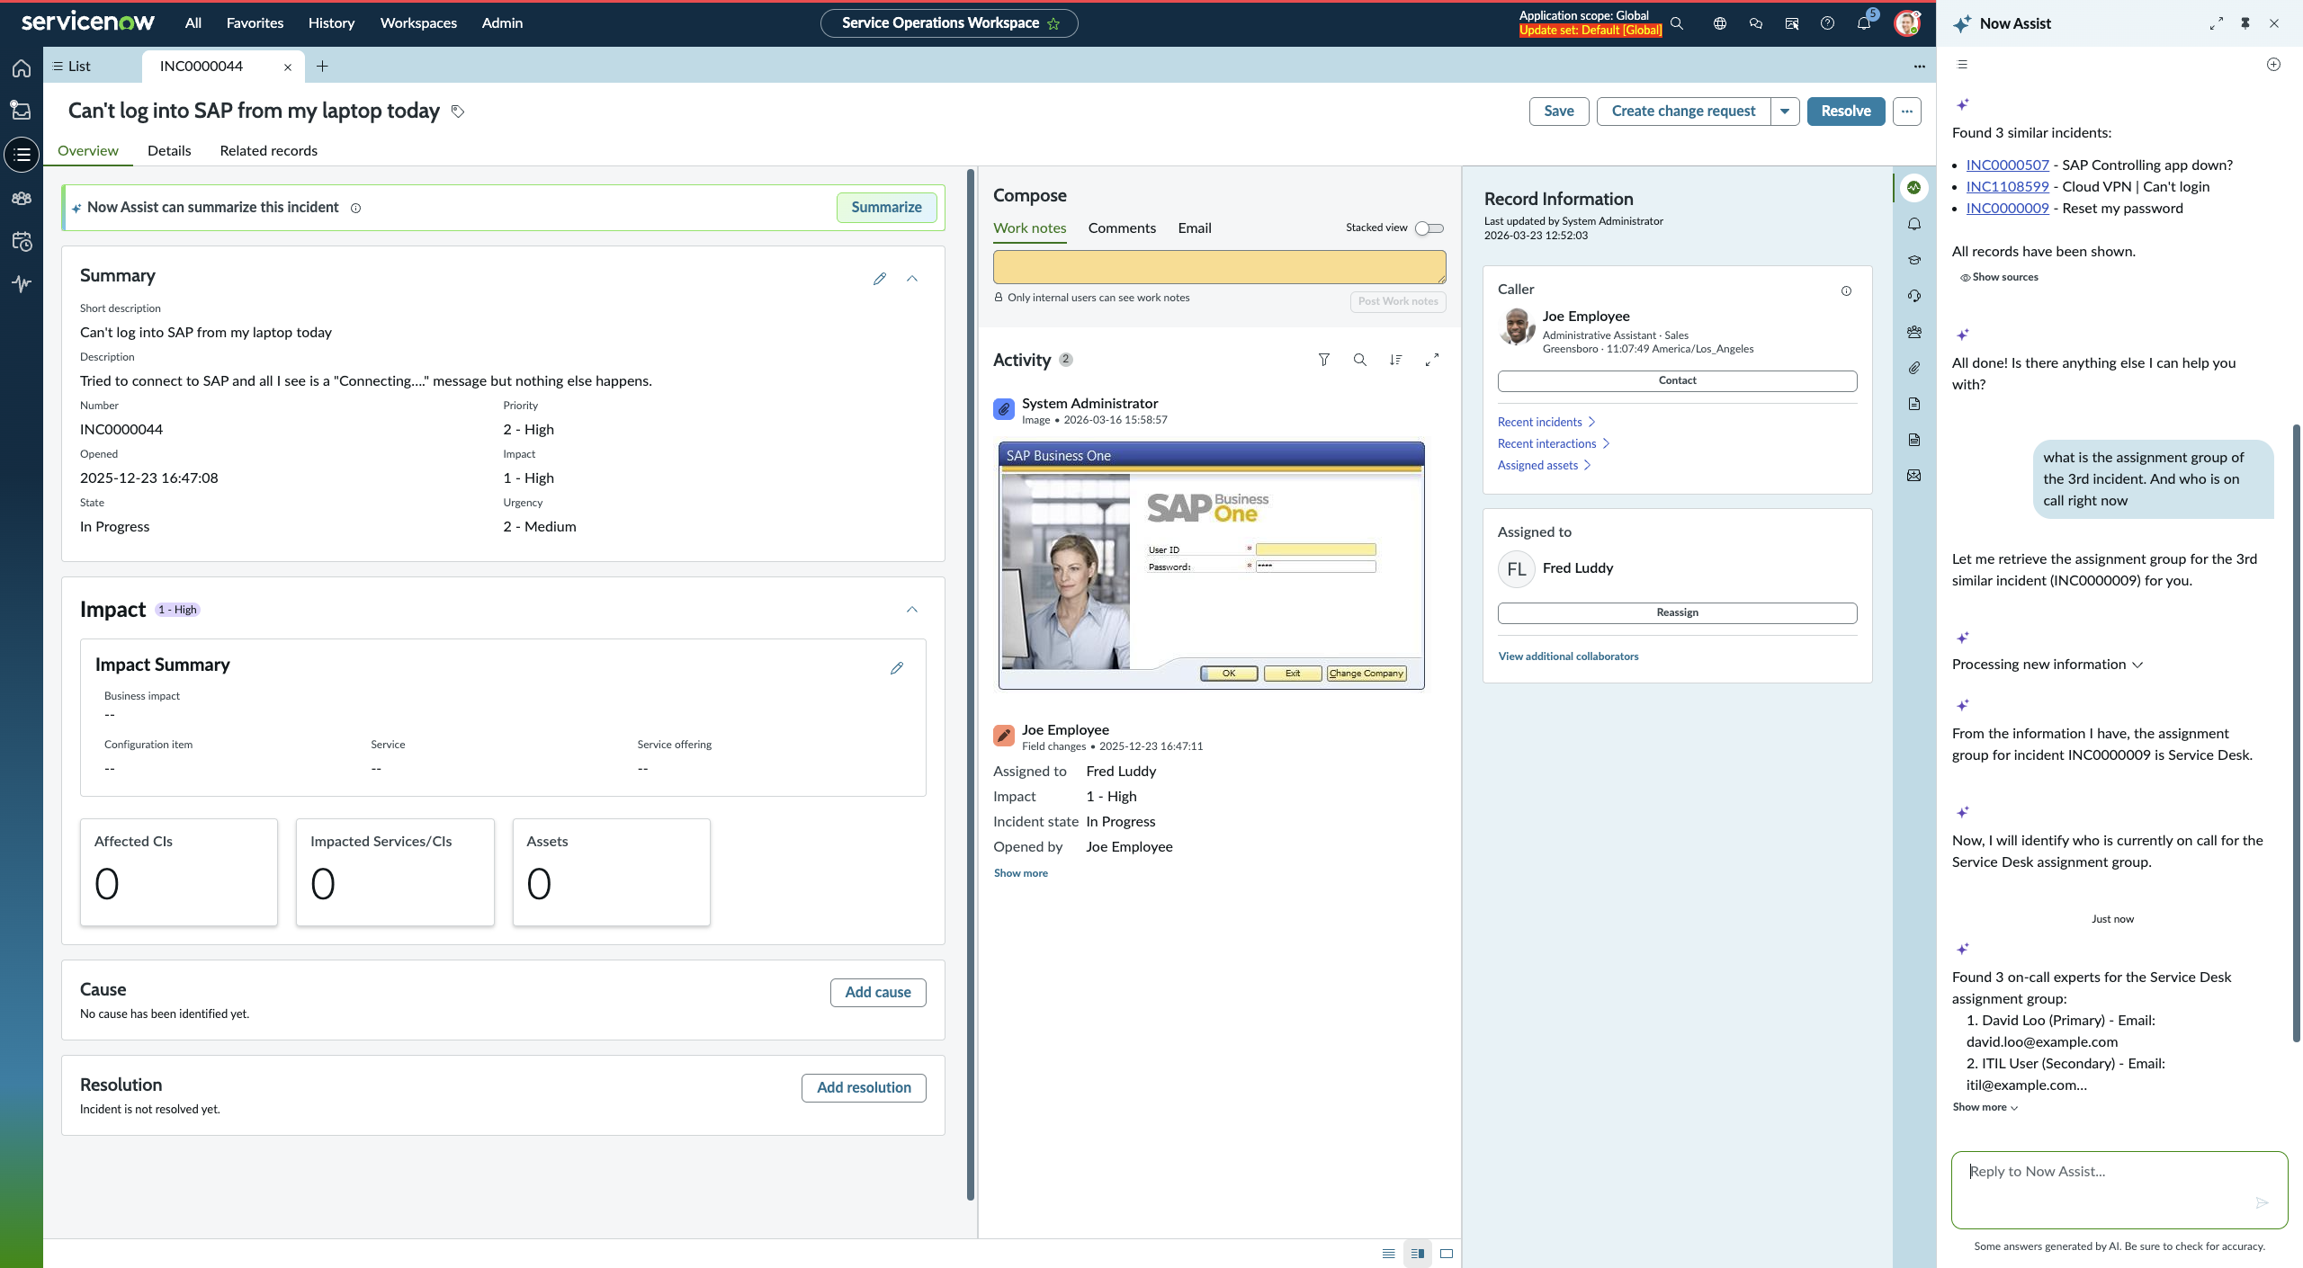
Task: Open the All menu
Action: pos(193,23)
